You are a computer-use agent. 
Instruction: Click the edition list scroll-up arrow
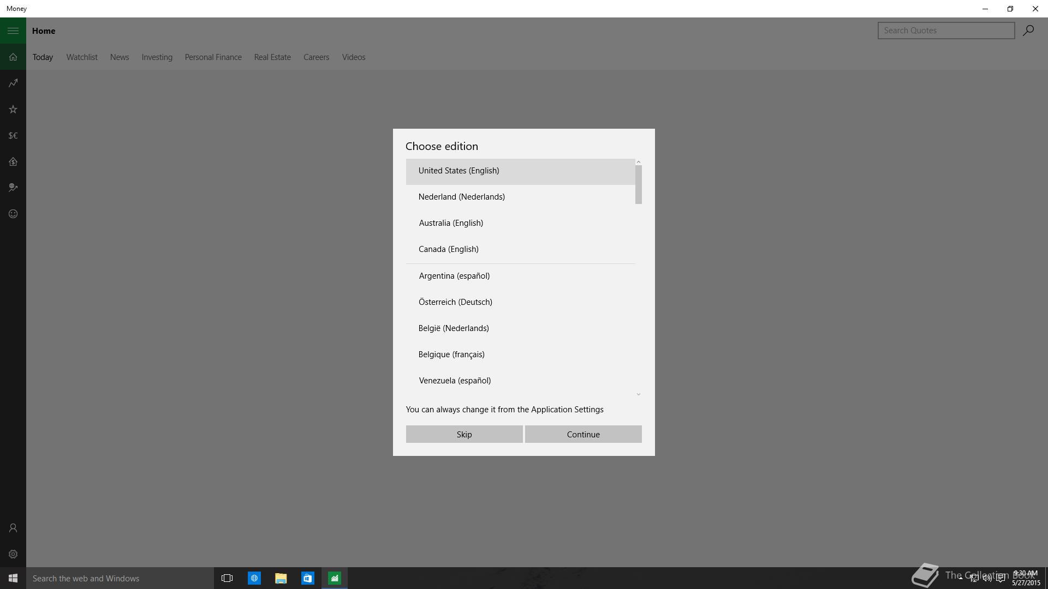638,162
